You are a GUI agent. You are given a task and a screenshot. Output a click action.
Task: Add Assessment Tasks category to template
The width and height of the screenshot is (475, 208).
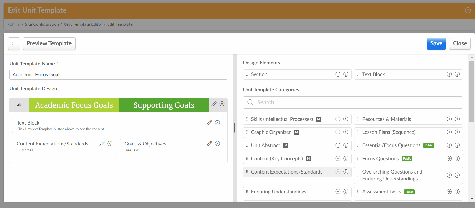449,192
